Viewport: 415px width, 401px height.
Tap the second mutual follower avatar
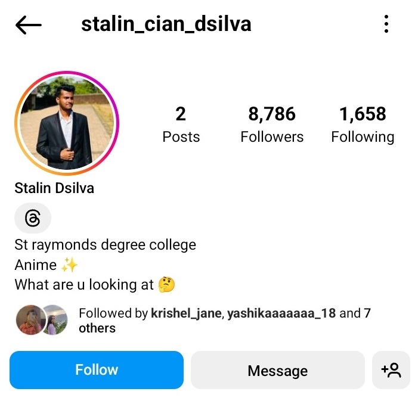coord(56,320)
